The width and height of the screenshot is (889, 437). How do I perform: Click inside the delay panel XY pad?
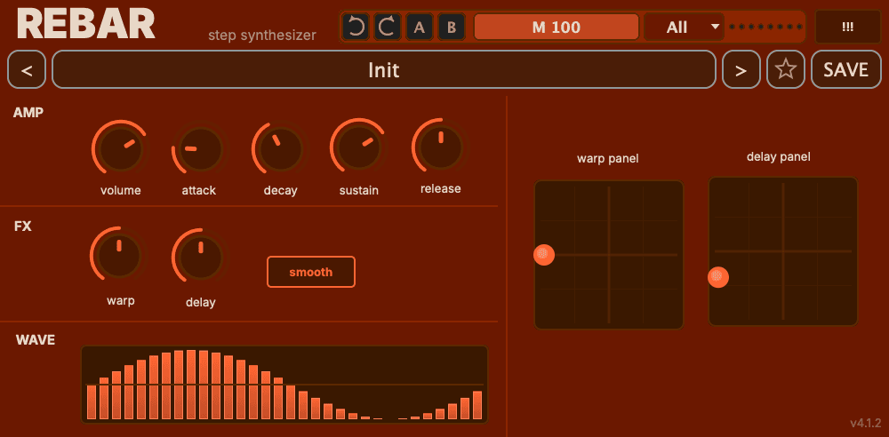click(783, 251)
